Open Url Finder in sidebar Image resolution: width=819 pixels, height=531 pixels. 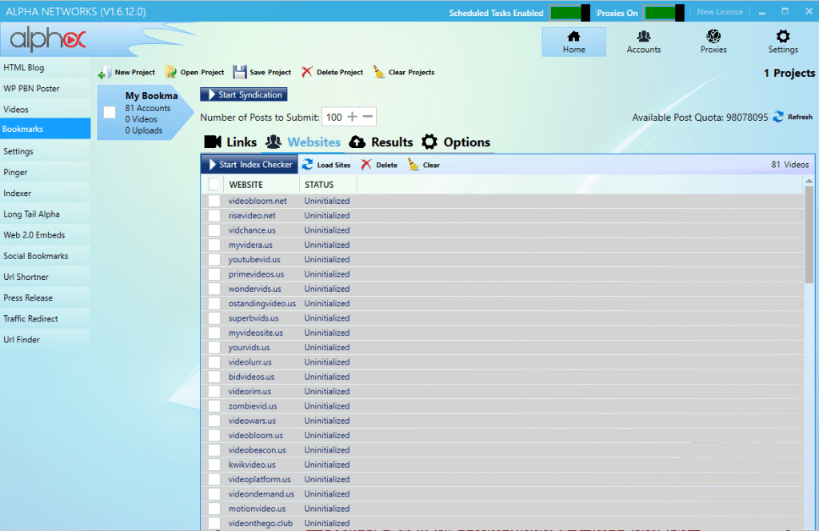coord(45,339)
